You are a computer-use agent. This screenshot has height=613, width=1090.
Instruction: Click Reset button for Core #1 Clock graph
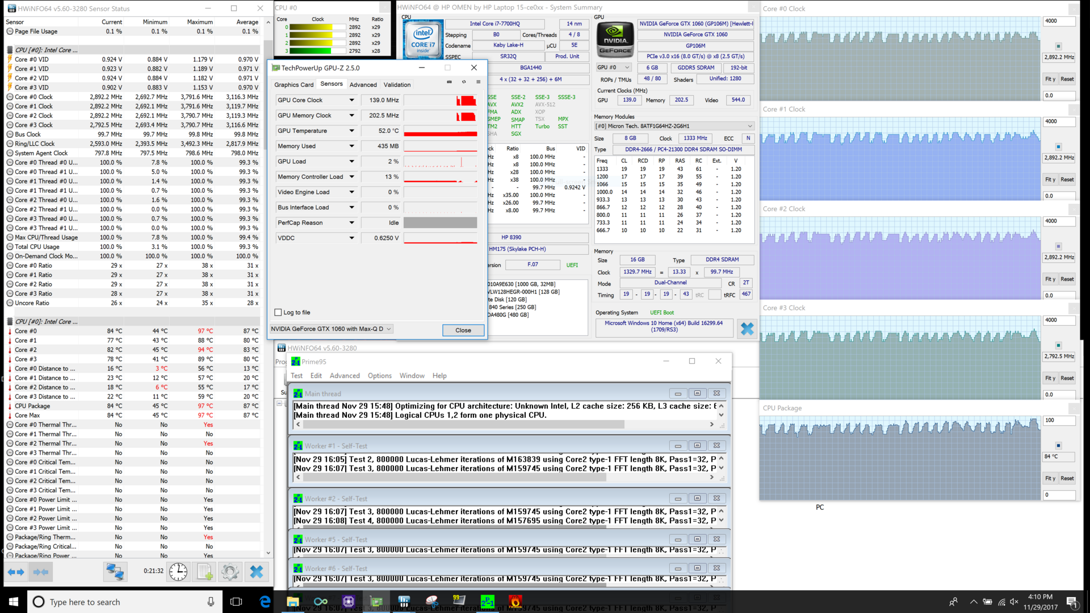(1067, 180)
